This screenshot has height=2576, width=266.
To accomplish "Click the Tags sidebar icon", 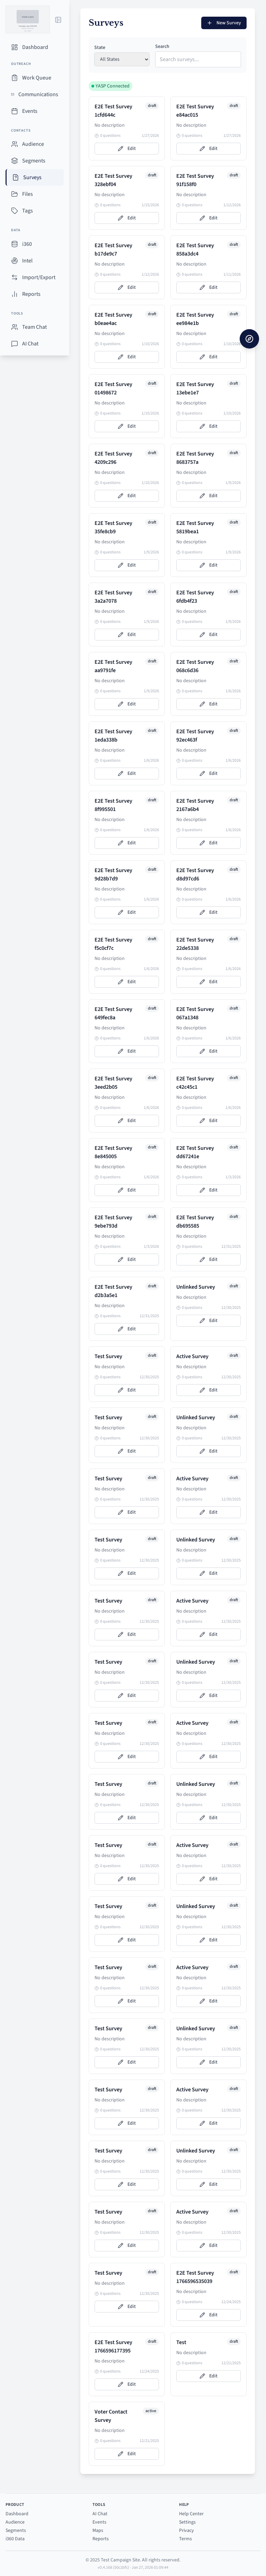I will coord(15,211).
